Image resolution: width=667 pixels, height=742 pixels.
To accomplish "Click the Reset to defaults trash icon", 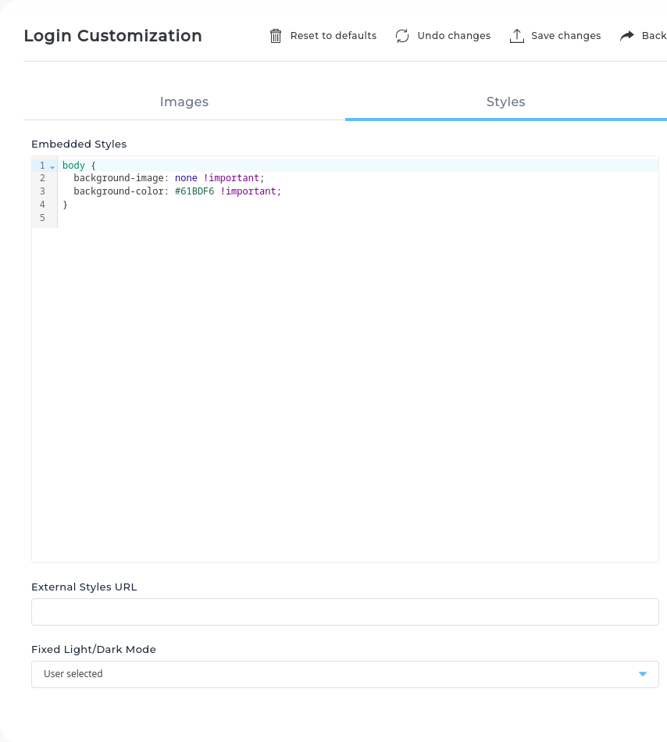I will 275,35.
